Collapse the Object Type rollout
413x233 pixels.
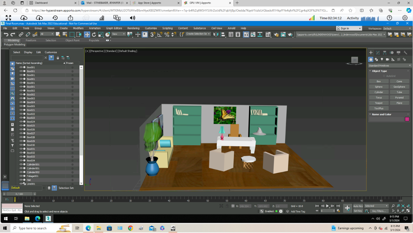click(x=379, y=71)
